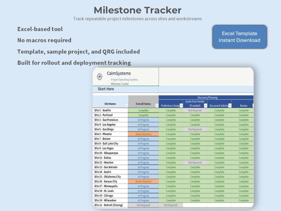Click the Review column header

pos(242,104)
